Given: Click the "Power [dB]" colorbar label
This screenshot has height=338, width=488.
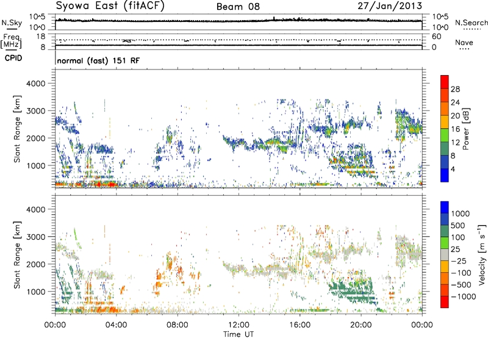Looking at the screenshot, I should click(466, 129).
